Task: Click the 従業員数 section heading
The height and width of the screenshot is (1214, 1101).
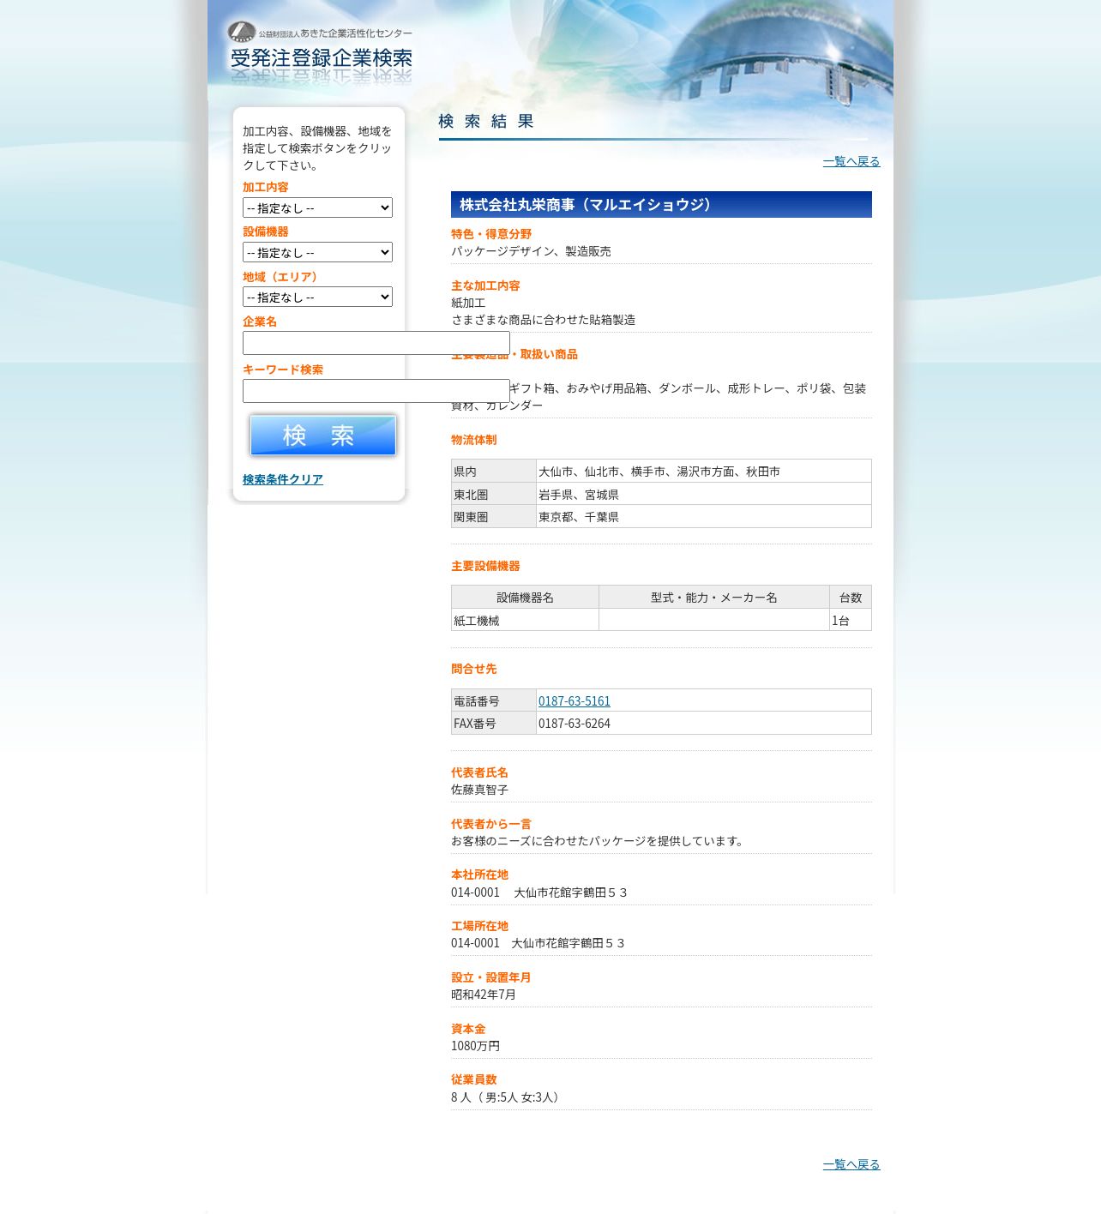Action: click(x=474, y=1079)
